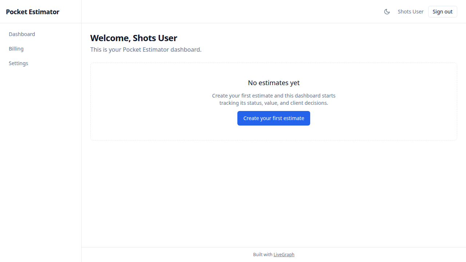Screen dimensions: 466x262
Task: Click the Pocket Estimator logo title
Action: pyautogui.click(x=32, y=12)
